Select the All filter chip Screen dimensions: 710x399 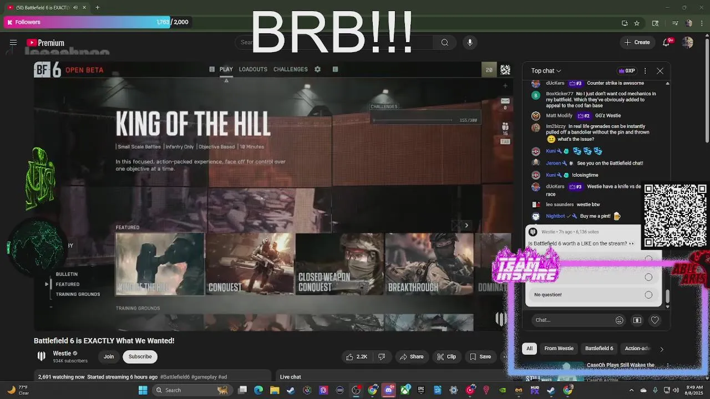click(530, 349)
